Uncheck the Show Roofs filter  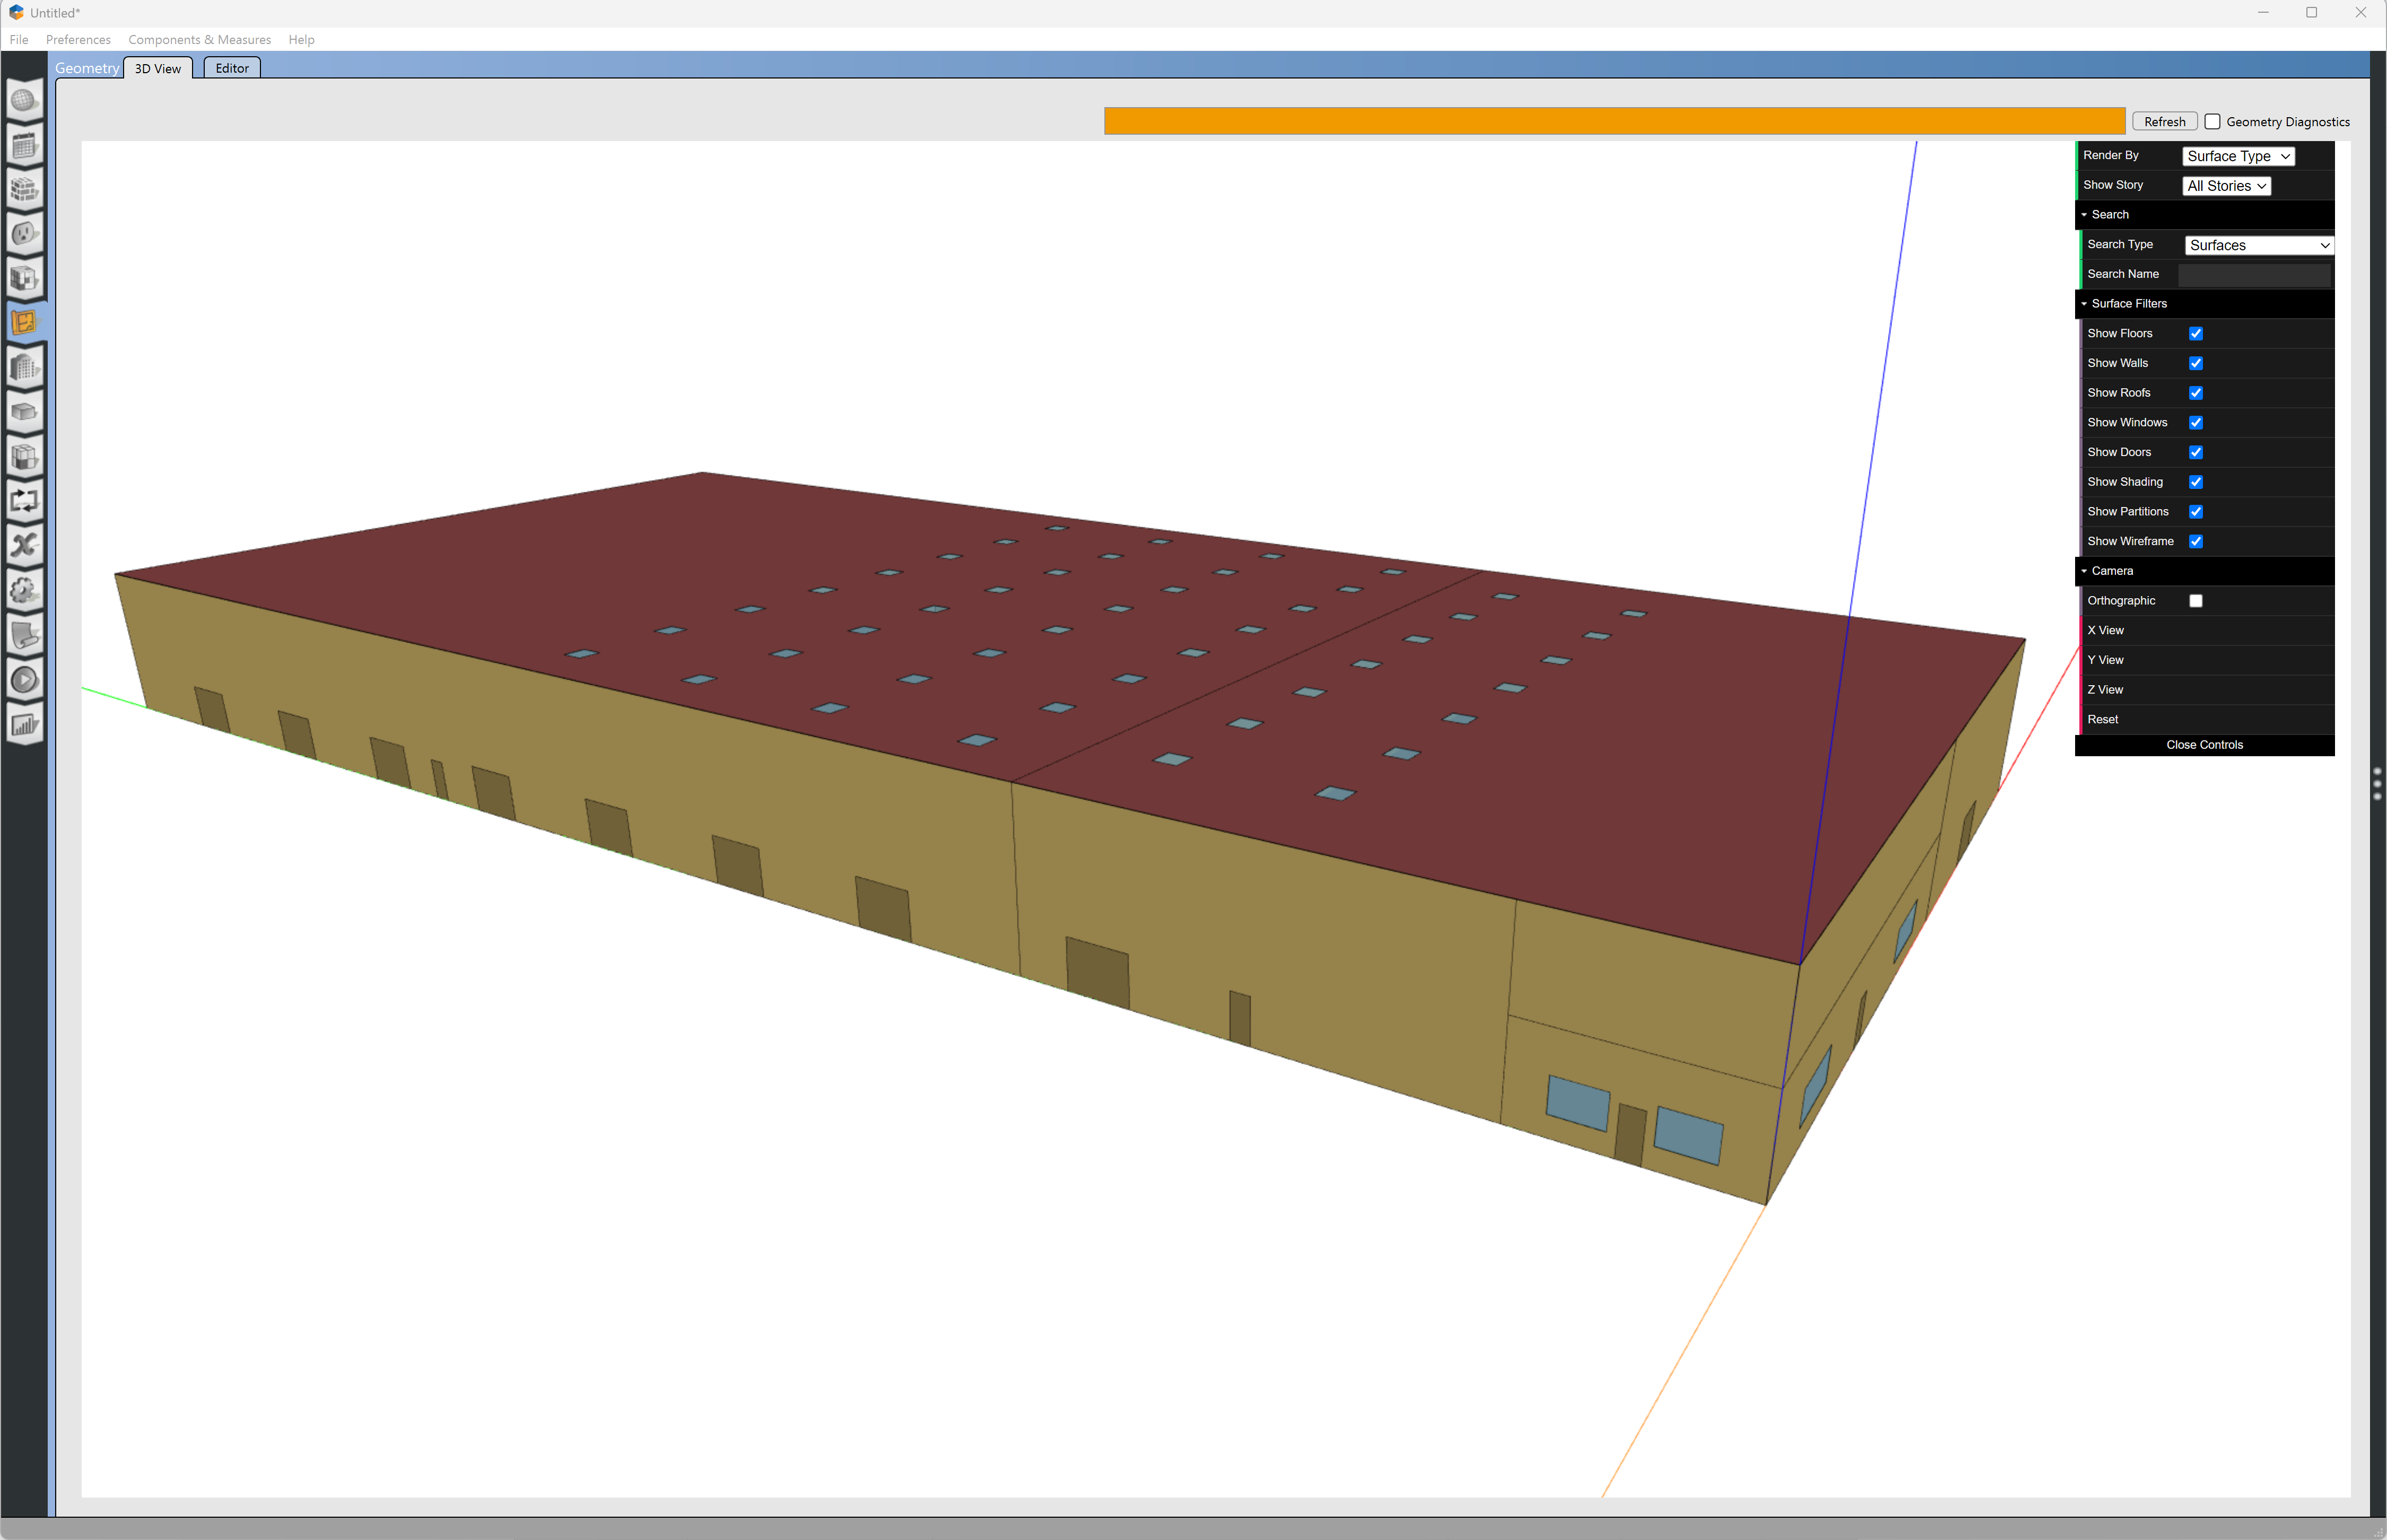point(2196,392)
